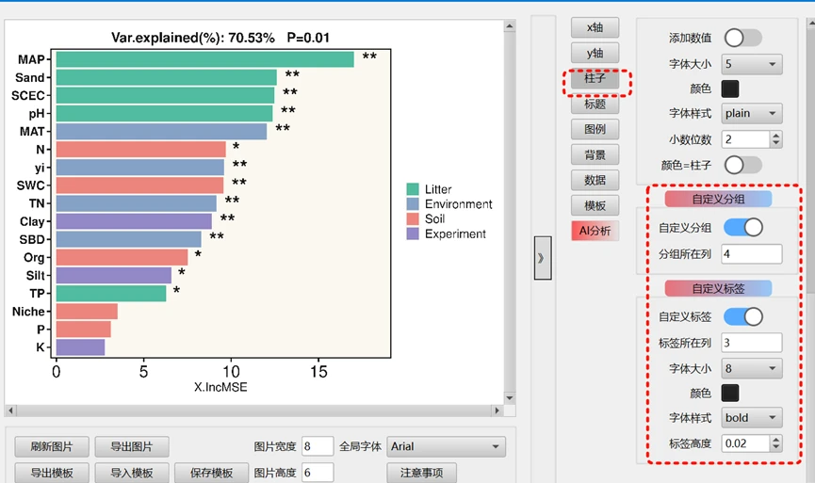
Task: Open the 字体样式 dropdown showing plain
Action: pos(751,113)
